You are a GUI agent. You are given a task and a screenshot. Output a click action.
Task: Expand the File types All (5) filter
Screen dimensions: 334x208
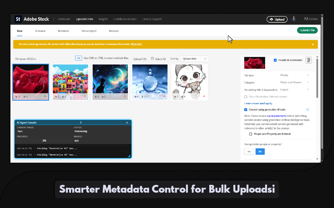26,59
